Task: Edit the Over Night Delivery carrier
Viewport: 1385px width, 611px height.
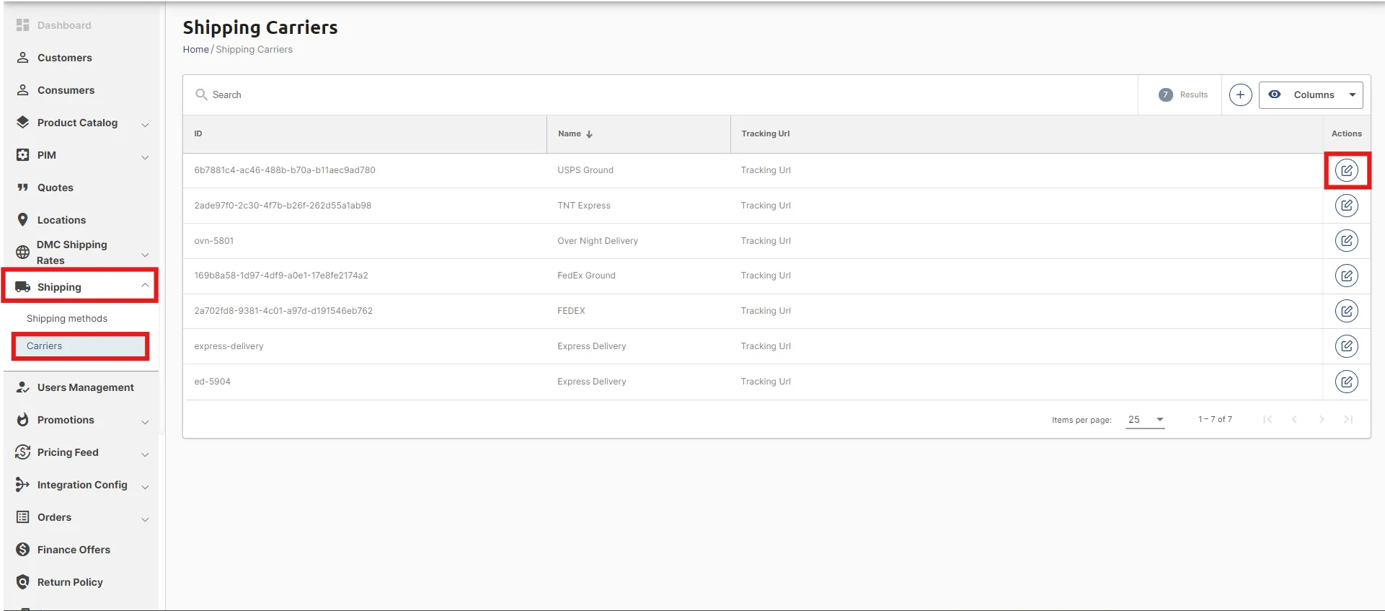Action: click(x=1346, y=240)
